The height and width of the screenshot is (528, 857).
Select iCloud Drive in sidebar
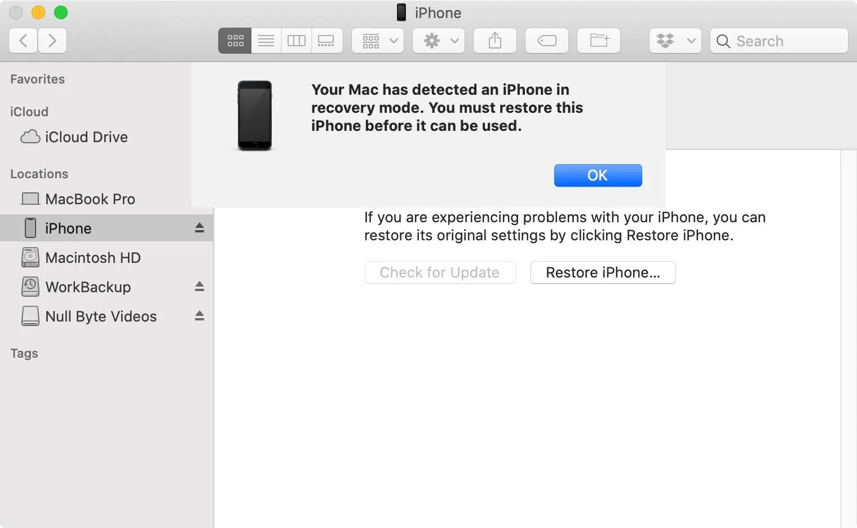[x=86, y=137]
